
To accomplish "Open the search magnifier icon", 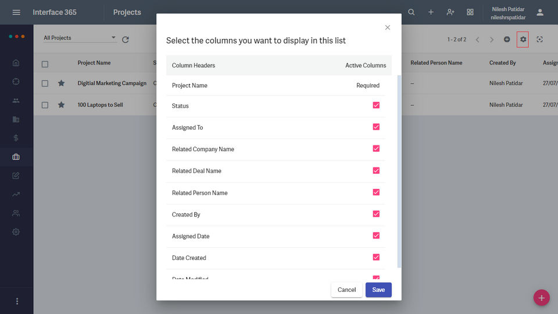I will point(412,12).
